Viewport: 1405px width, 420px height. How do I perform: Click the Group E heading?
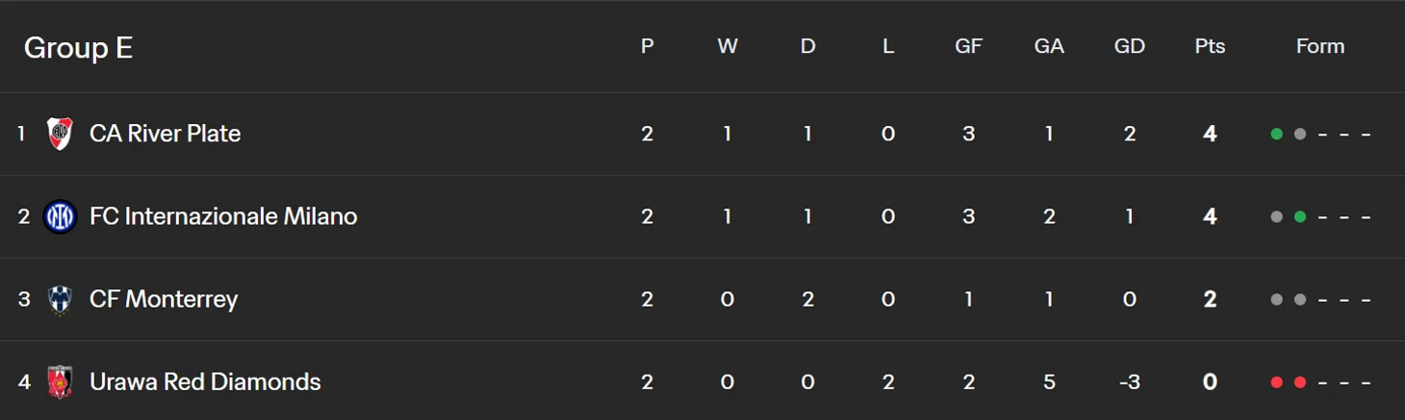[x=78, y=47]
